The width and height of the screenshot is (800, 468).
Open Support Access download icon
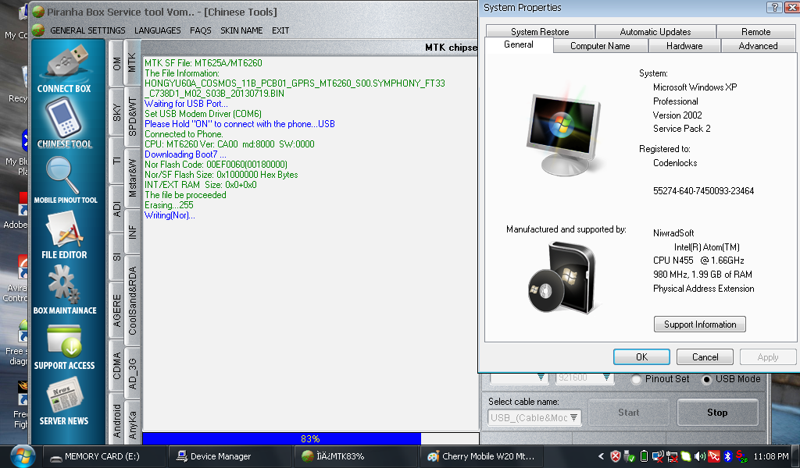[64, 342]
